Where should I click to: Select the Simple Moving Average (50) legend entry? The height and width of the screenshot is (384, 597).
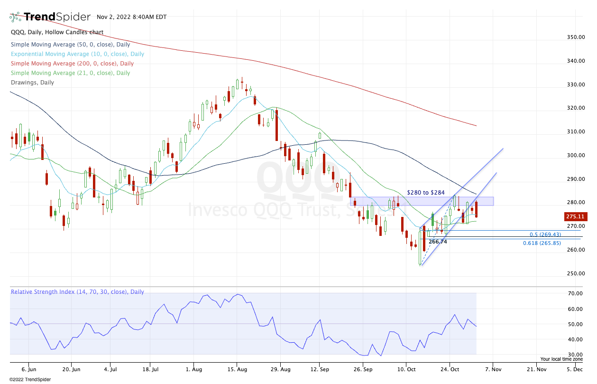click(71, 45)
